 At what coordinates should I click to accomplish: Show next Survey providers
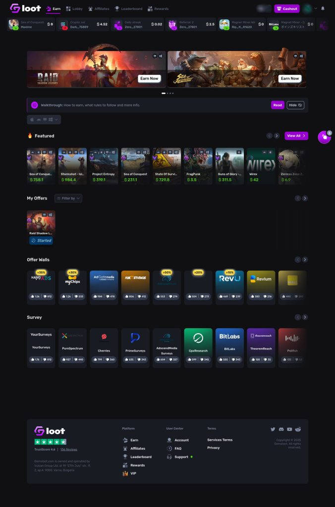[305, 317]
